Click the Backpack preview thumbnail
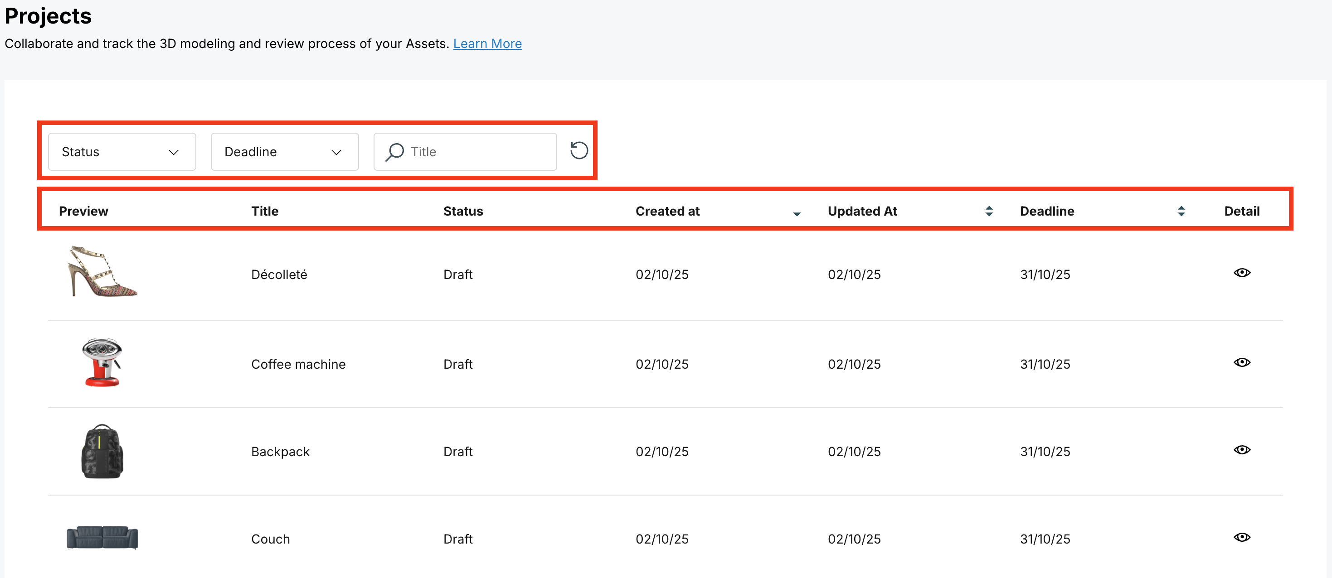Image resolution: width=1332 pixels, height=578 pixels. 102,452
